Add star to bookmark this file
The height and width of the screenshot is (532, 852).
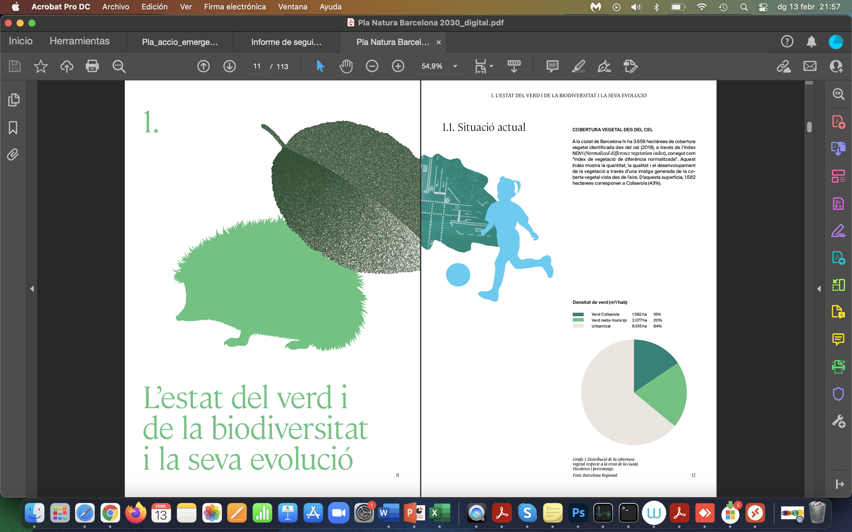pos(41,66)
